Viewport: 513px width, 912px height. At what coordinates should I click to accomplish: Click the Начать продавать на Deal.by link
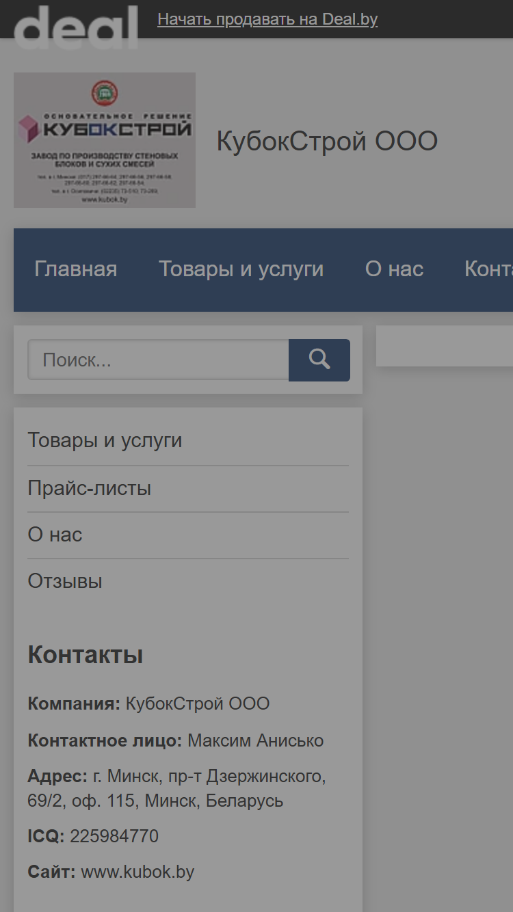click(x=267, y=19)
